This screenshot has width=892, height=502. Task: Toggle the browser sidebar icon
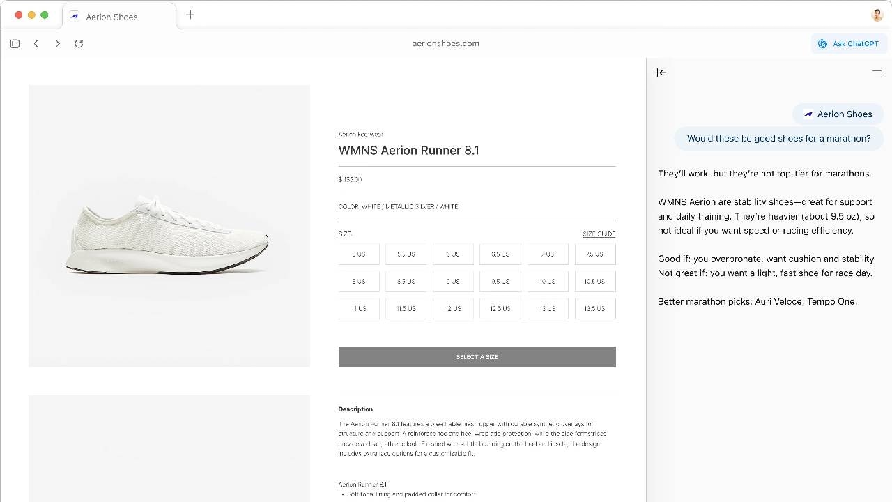(15, 43)
